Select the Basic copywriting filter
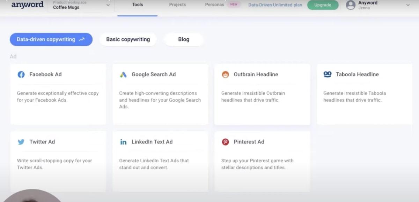Viewport: 419px width, 202px height. click(x=128, y=39)
